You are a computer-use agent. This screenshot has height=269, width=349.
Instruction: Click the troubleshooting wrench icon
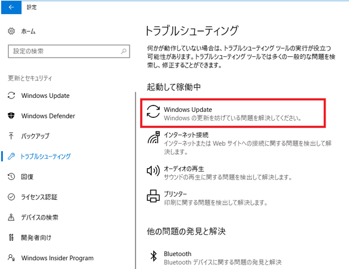click(11, 156)
